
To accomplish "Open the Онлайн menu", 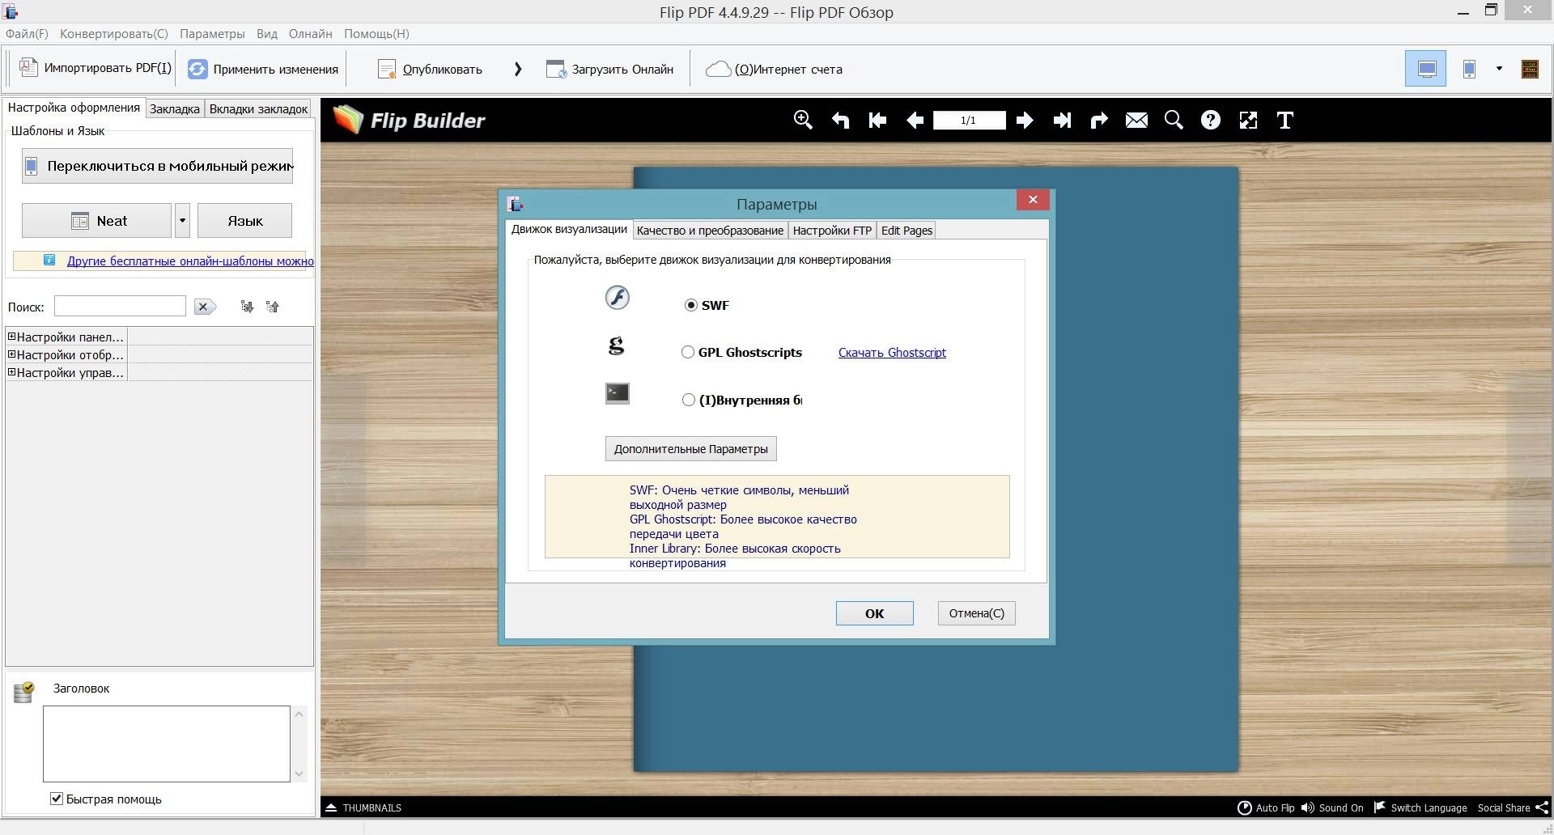I will [x=311, y=34].
